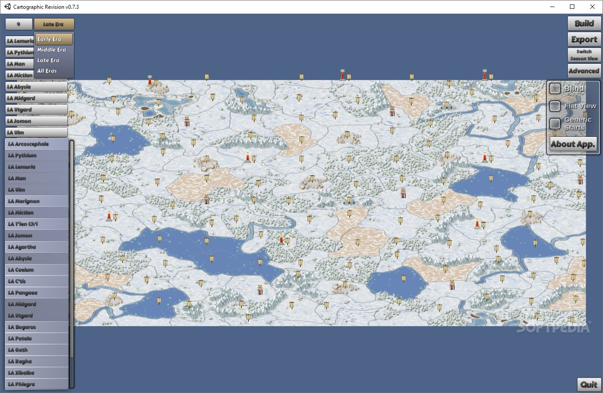
Task: Quit the application with the Quit button
Action: point(589,384)
